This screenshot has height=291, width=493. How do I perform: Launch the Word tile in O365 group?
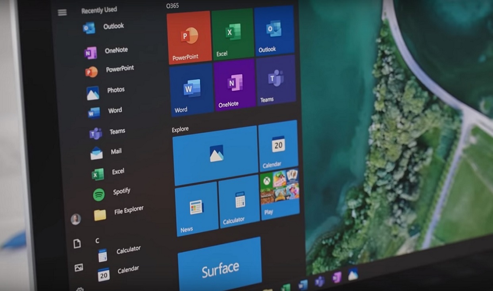192,90
